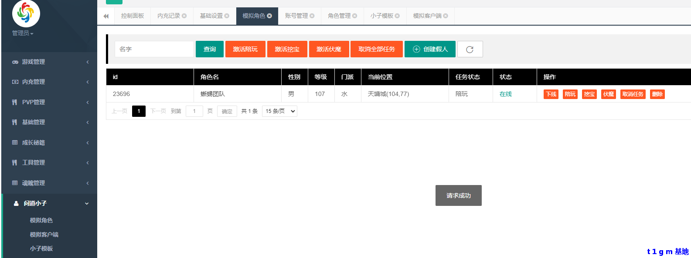Click the refresh icon button

coord(470,50)
